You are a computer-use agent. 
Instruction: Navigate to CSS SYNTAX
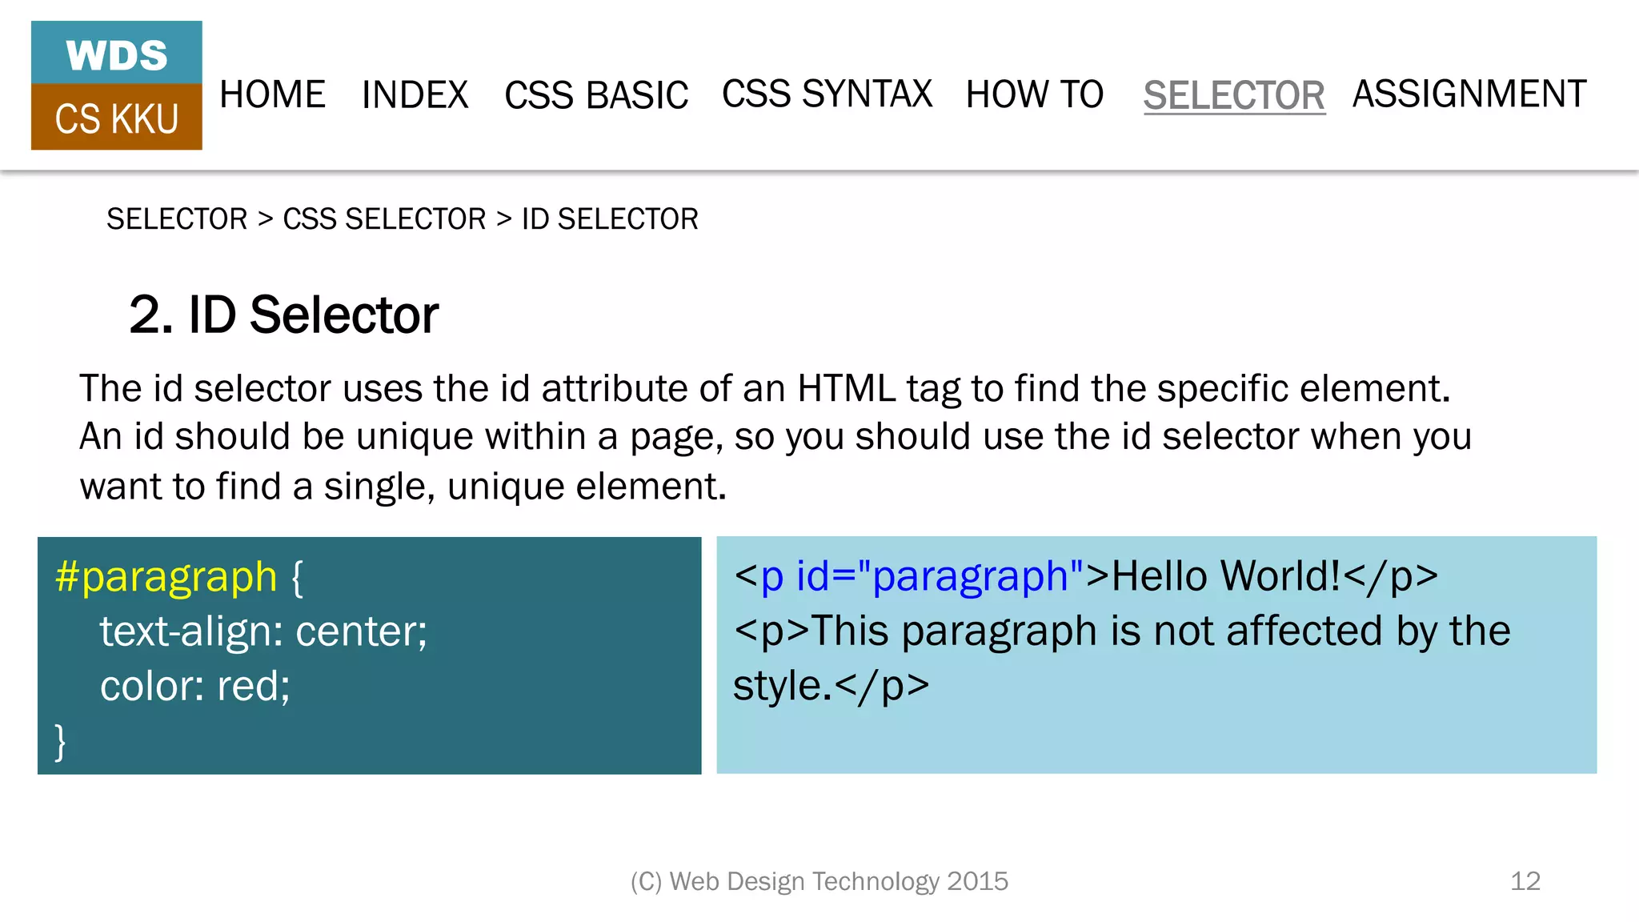click(827, 94)
